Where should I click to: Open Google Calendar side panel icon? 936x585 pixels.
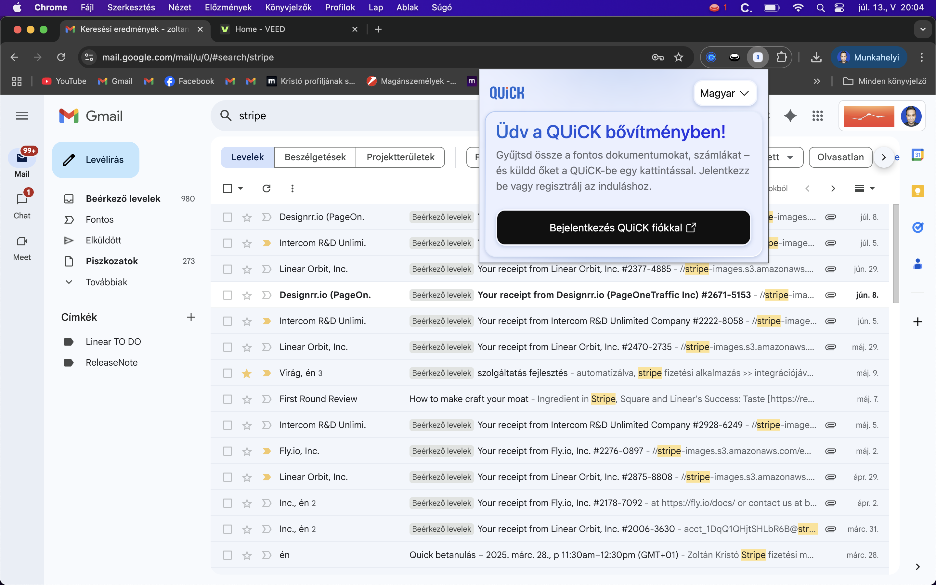(918, 155)
